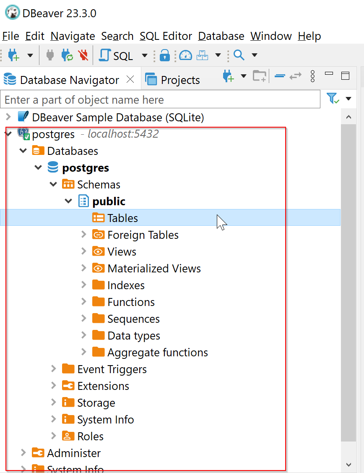
Task: Open the Edit menu
Action: click(35, 36)
